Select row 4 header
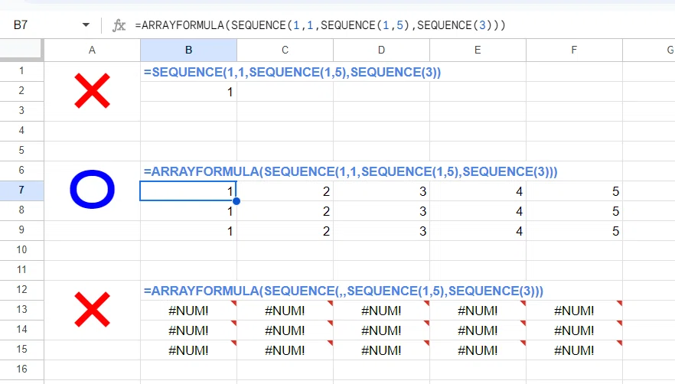Image resolution: width=675 pixels, height=384 pixels. 21,131
